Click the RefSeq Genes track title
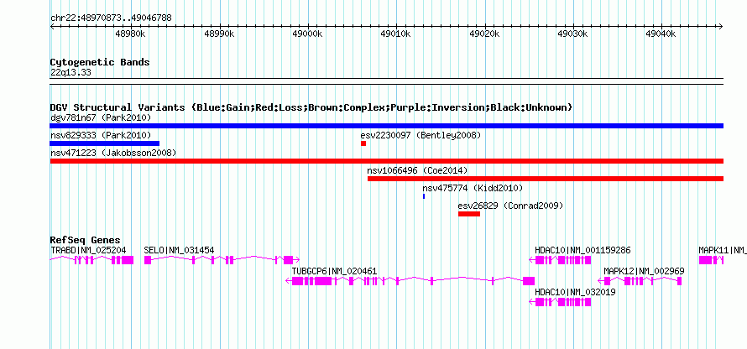Image resolution: width=747 pixels, height=349 pixels. click(x=86, y=240)
